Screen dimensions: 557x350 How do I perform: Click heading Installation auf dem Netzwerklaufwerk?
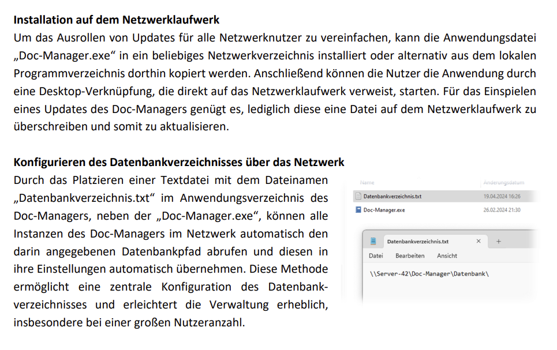pyautogui.click(x=117, y=20)
